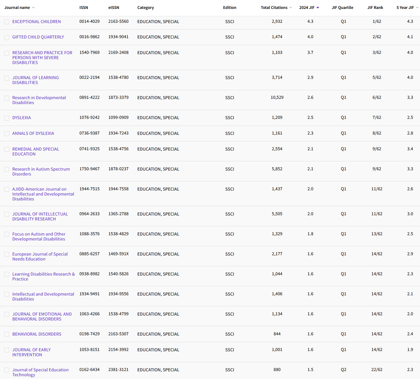The image size is (420, 379).
Task: Click JIF rank 13/62 cell
Action: (x=377, y=234)
